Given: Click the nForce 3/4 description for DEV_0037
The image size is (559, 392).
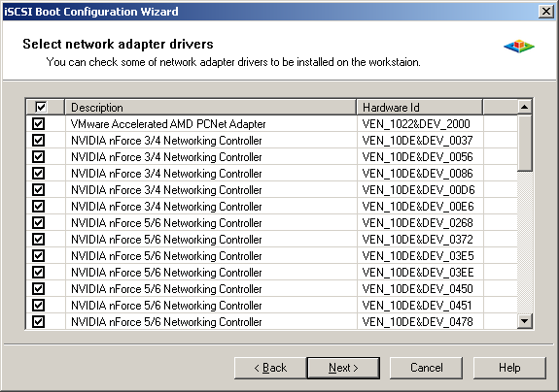Looking at the screenshot, I should pyautogui.click(x=166, y=140).
